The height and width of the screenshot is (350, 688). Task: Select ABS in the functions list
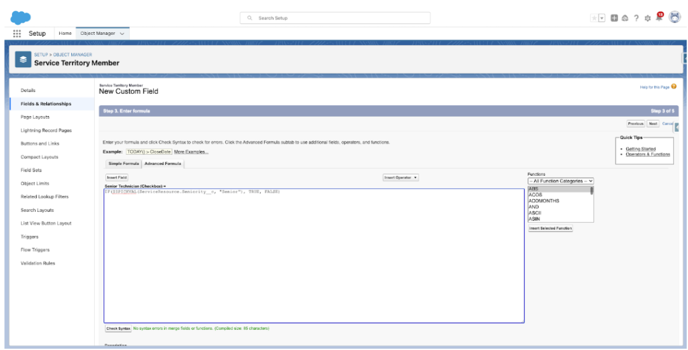point(558,189)
